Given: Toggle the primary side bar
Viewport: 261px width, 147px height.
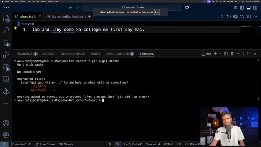Looking at the screenshot, I should (x=242, y=8).
